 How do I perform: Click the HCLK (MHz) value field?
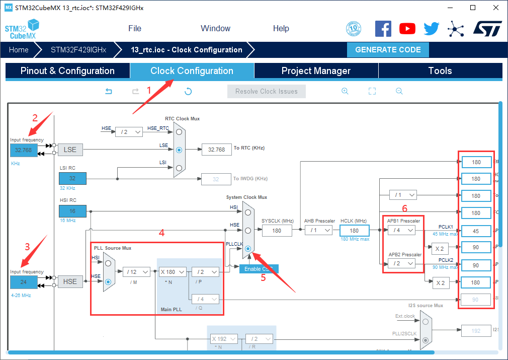[354, 230]
